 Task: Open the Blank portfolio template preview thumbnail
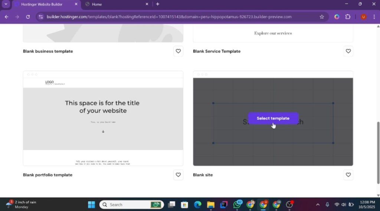tap(103, 118)
